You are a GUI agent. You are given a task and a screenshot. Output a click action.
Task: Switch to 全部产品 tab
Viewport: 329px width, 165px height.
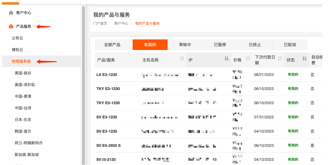coord(112,45)
